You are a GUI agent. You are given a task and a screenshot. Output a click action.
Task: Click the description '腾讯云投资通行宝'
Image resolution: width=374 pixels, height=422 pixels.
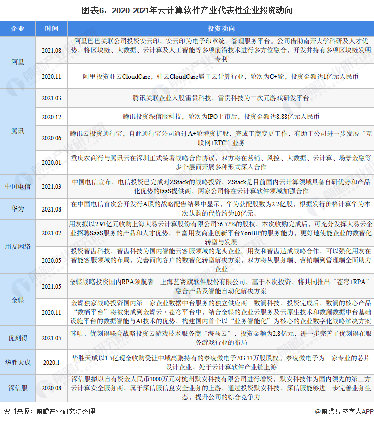(x=221, y=138)
